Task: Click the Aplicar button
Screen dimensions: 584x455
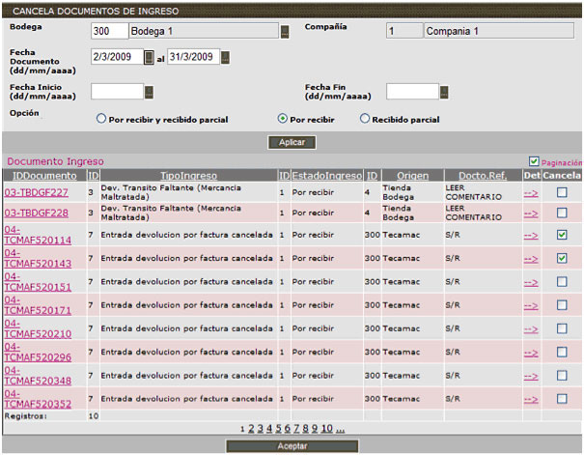Action: 292,142
